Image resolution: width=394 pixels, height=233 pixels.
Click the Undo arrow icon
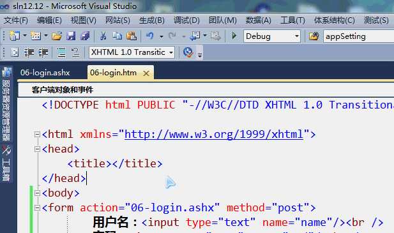[150, 36]
